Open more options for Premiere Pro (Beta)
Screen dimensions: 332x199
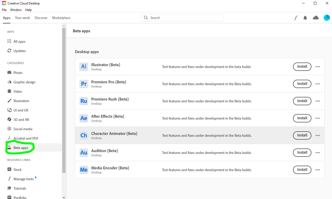[x=318, y=84]
